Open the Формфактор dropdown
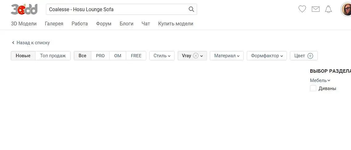The image size is (351, 150). [x=267, y=56]
